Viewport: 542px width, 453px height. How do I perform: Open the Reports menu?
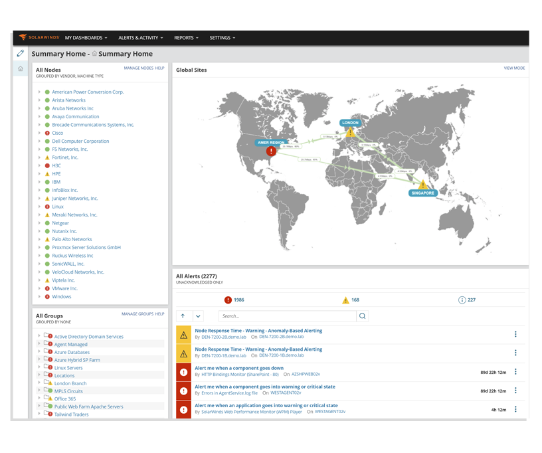point(186,38)
